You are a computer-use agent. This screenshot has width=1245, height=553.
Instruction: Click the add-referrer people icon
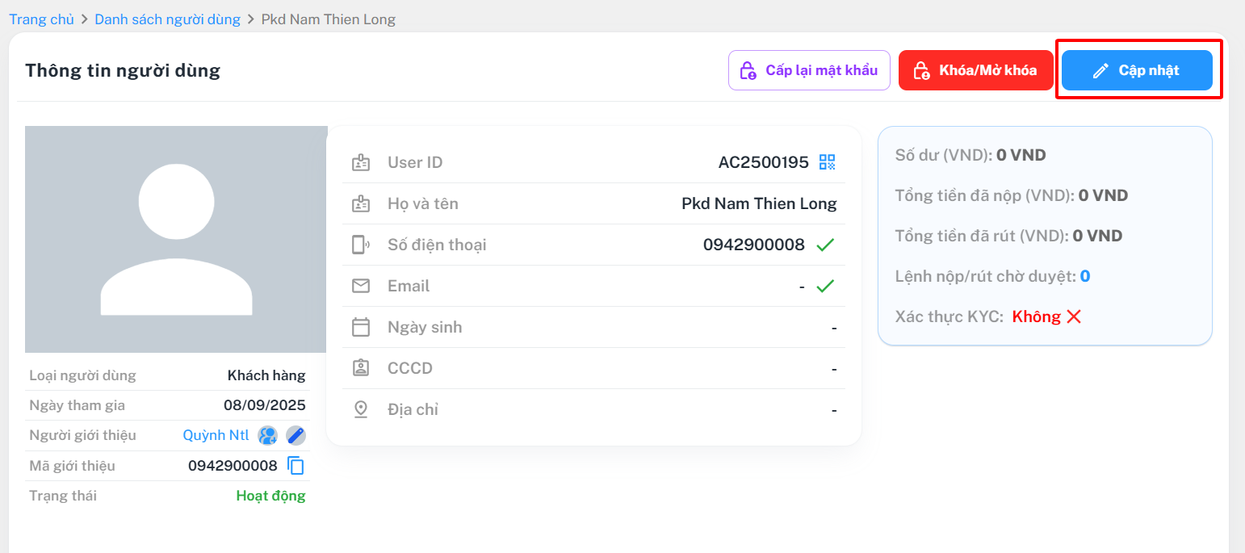pos(267,436)
